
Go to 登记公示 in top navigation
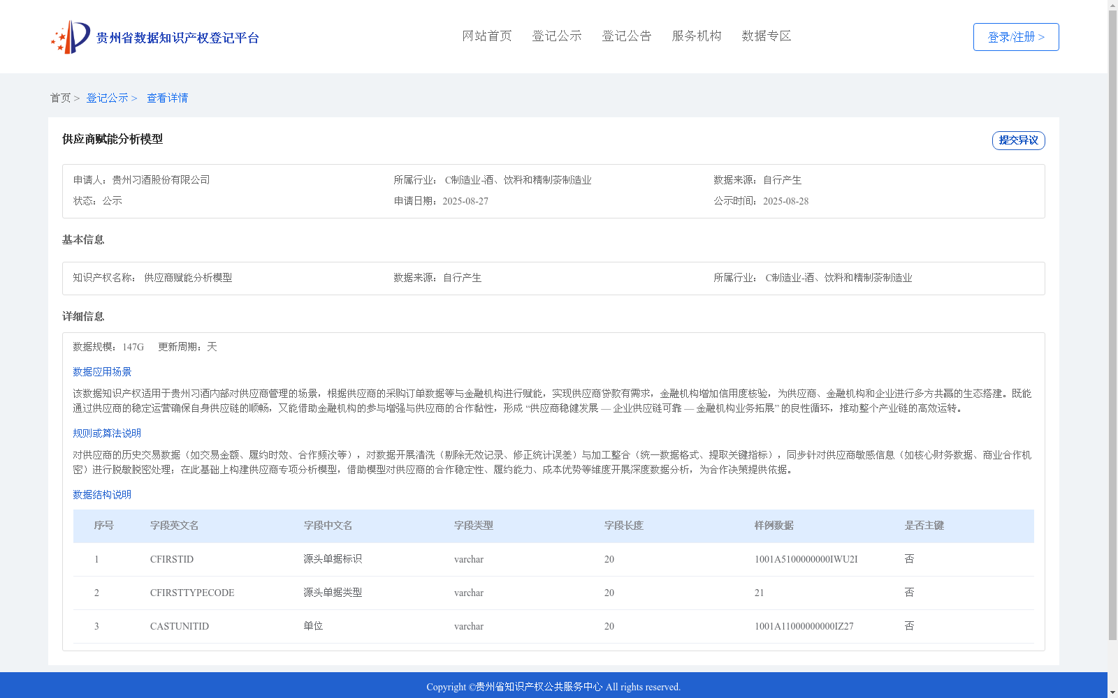557,36
